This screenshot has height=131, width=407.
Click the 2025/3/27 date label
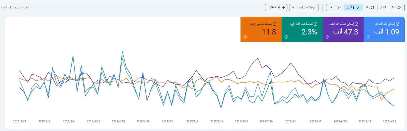[20, 121]
